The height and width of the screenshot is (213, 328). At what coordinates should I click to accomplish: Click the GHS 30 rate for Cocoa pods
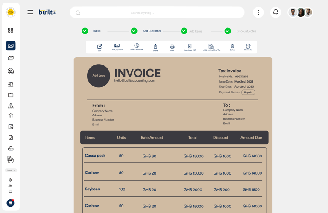coord(149,156)
